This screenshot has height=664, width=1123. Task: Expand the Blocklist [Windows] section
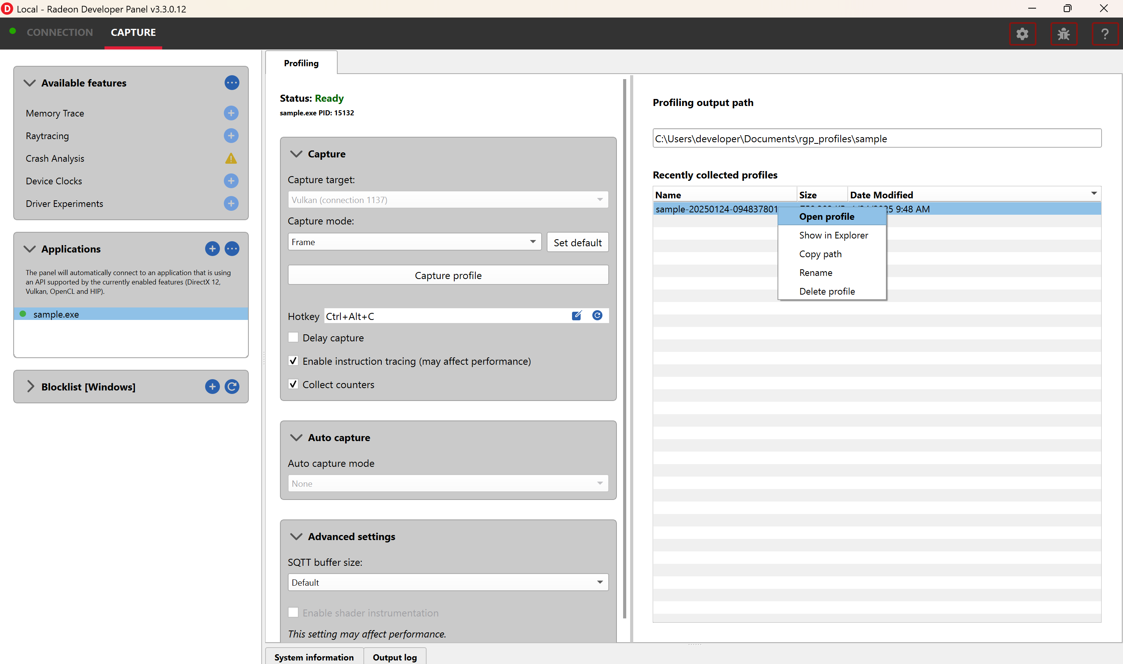[30, 387]
